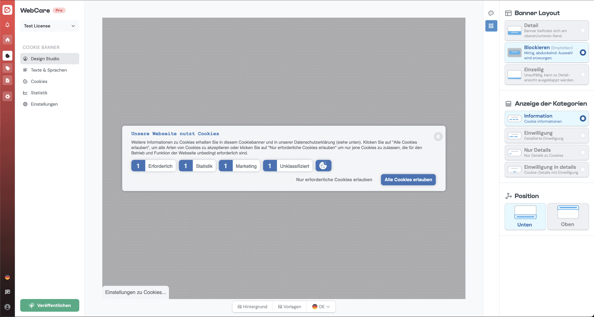594x317 pixels.
Task: Click the Veröffentlichen publish button
Action: coord(50,305)
